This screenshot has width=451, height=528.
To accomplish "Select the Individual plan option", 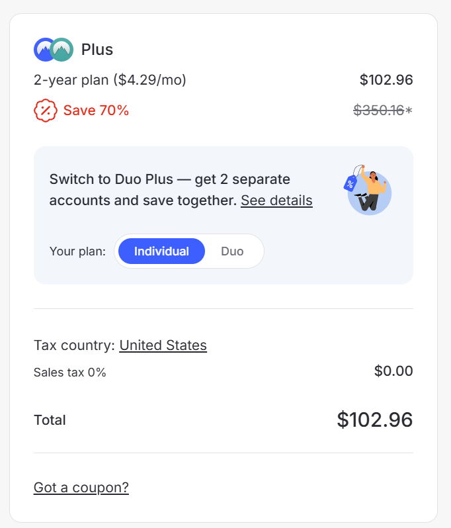I will click(161, 251).
